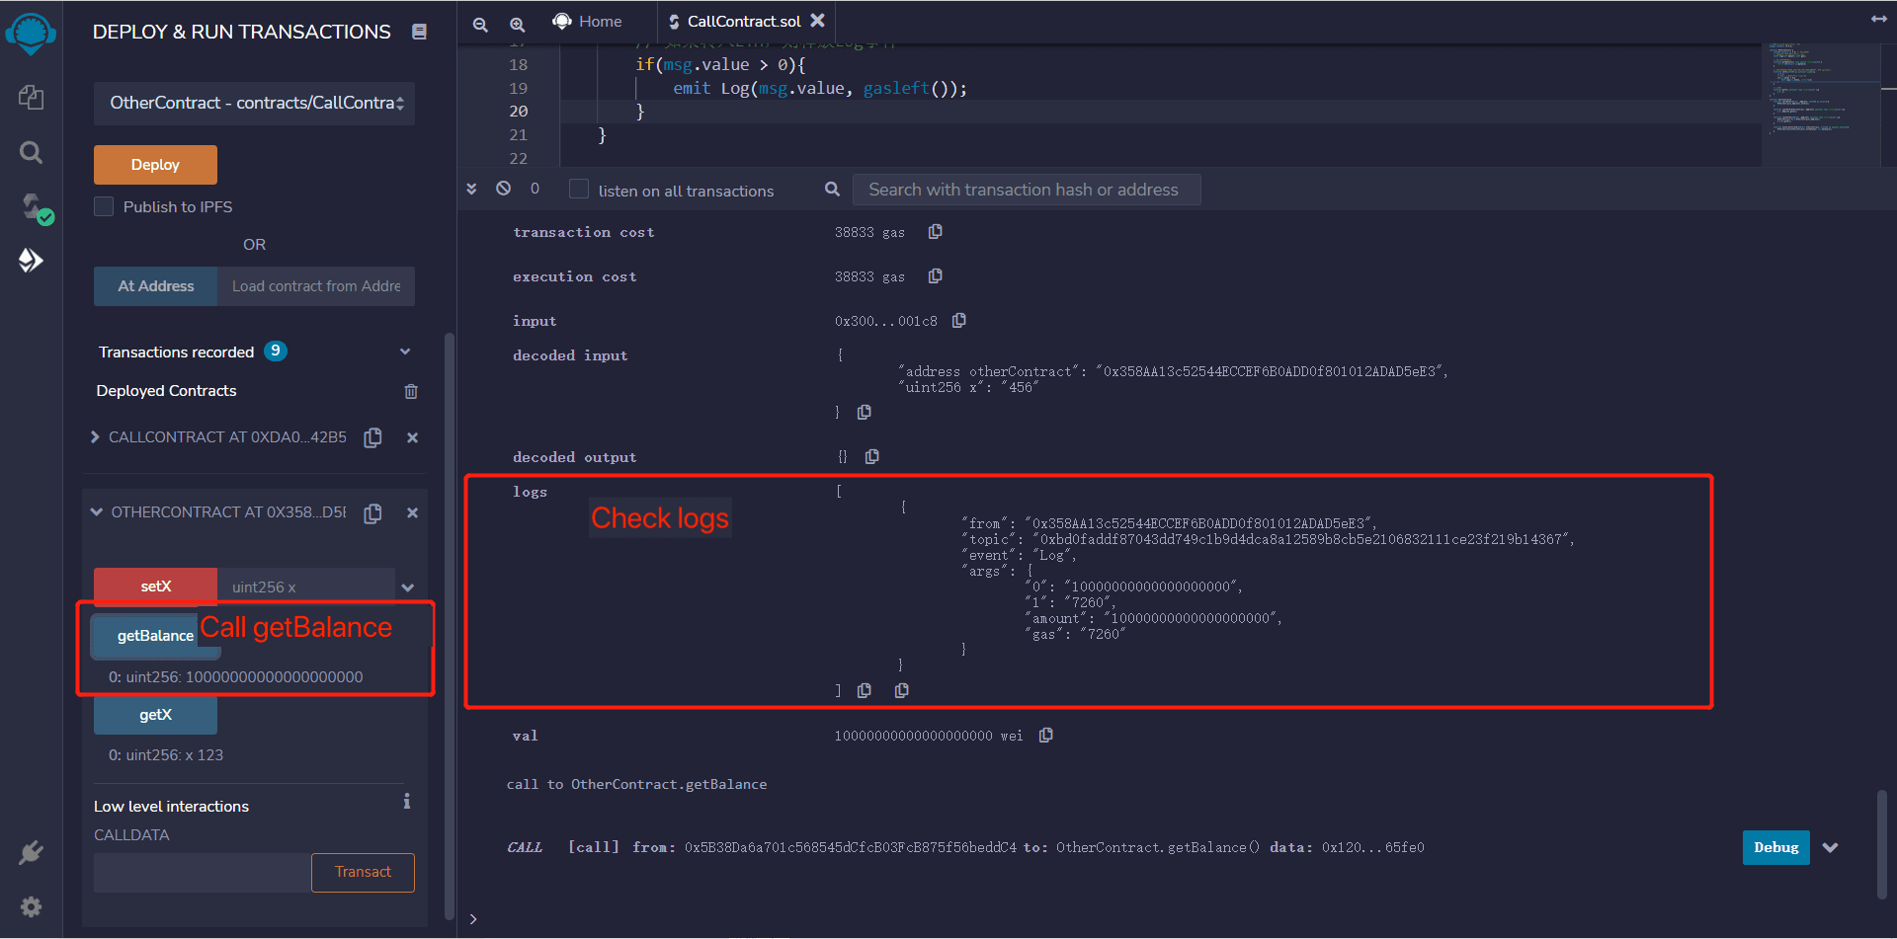Expand Transactions recorded section
This screenshot has height=939, width=1897.
404,352
